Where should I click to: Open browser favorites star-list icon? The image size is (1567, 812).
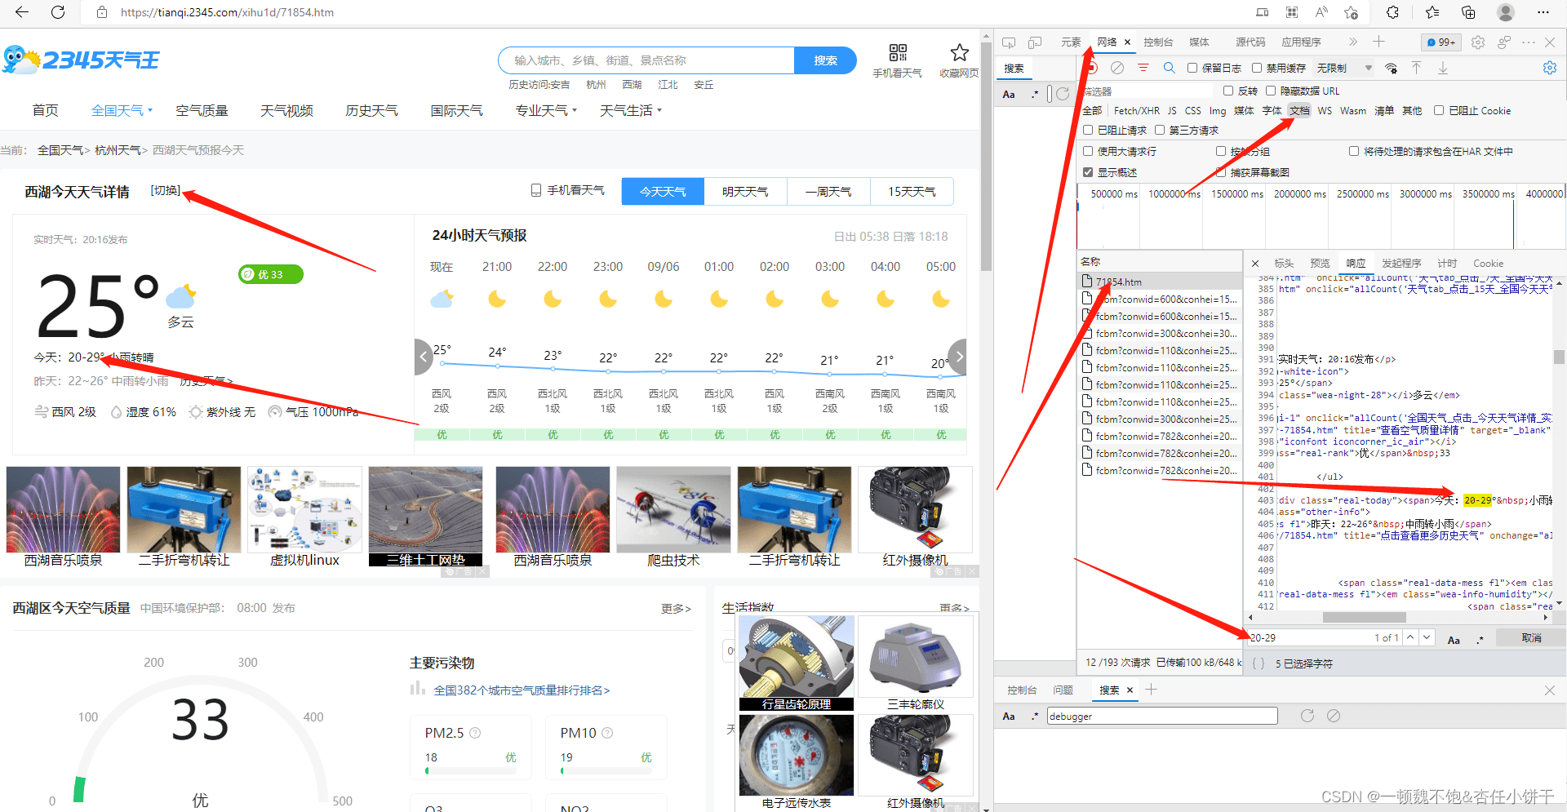1432,12
